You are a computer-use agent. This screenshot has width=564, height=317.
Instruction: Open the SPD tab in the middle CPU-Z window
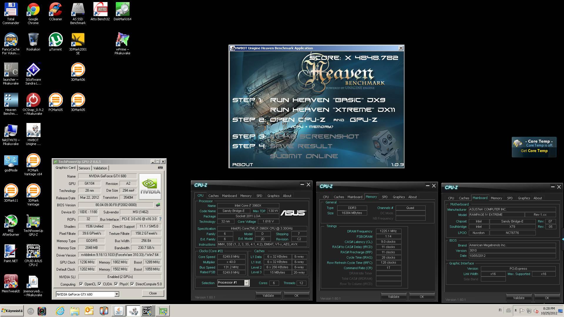tap(385, 197)
